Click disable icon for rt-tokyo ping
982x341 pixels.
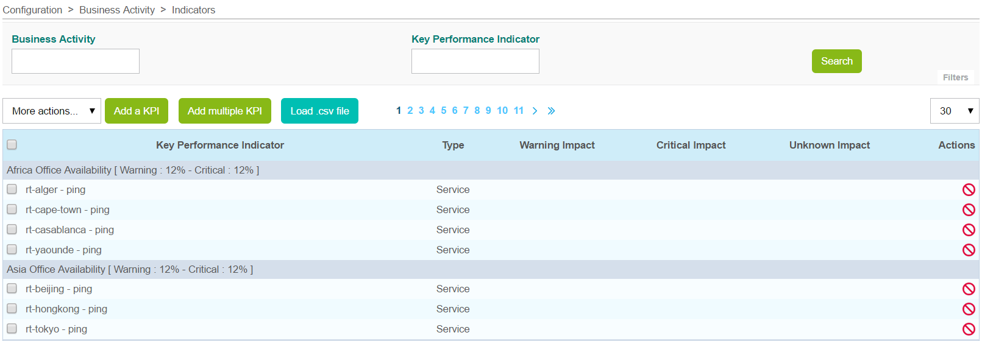pos(969,329)
